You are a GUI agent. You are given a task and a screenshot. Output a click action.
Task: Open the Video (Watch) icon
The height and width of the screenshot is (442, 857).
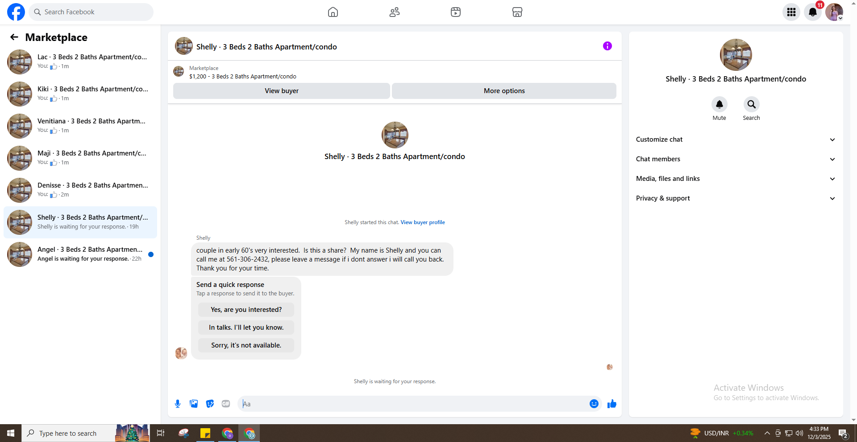456,12
